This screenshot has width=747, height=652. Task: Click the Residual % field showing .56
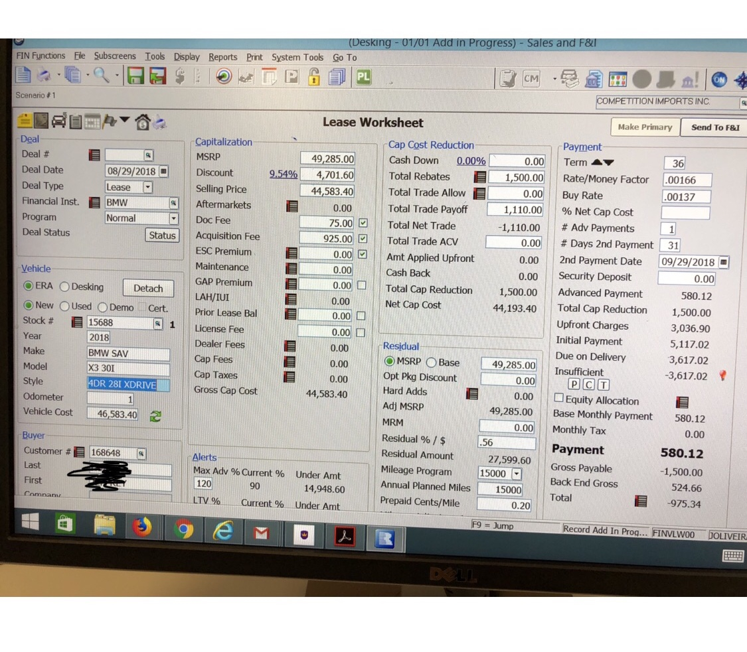pos(507,442)
